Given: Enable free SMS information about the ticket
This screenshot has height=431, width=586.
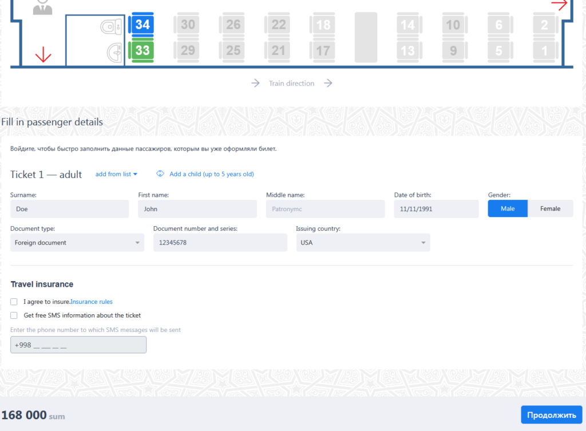Looking at the screenshot, I should point(14,315).
